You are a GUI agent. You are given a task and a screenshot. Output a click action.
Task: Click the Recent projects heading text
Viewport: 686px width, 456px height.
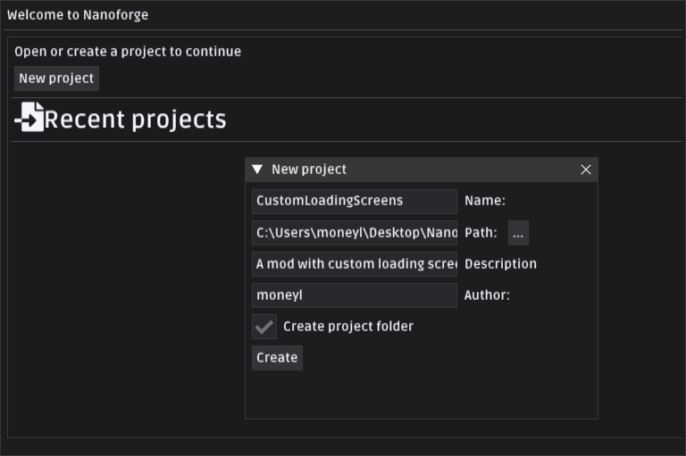pos(136,120)
